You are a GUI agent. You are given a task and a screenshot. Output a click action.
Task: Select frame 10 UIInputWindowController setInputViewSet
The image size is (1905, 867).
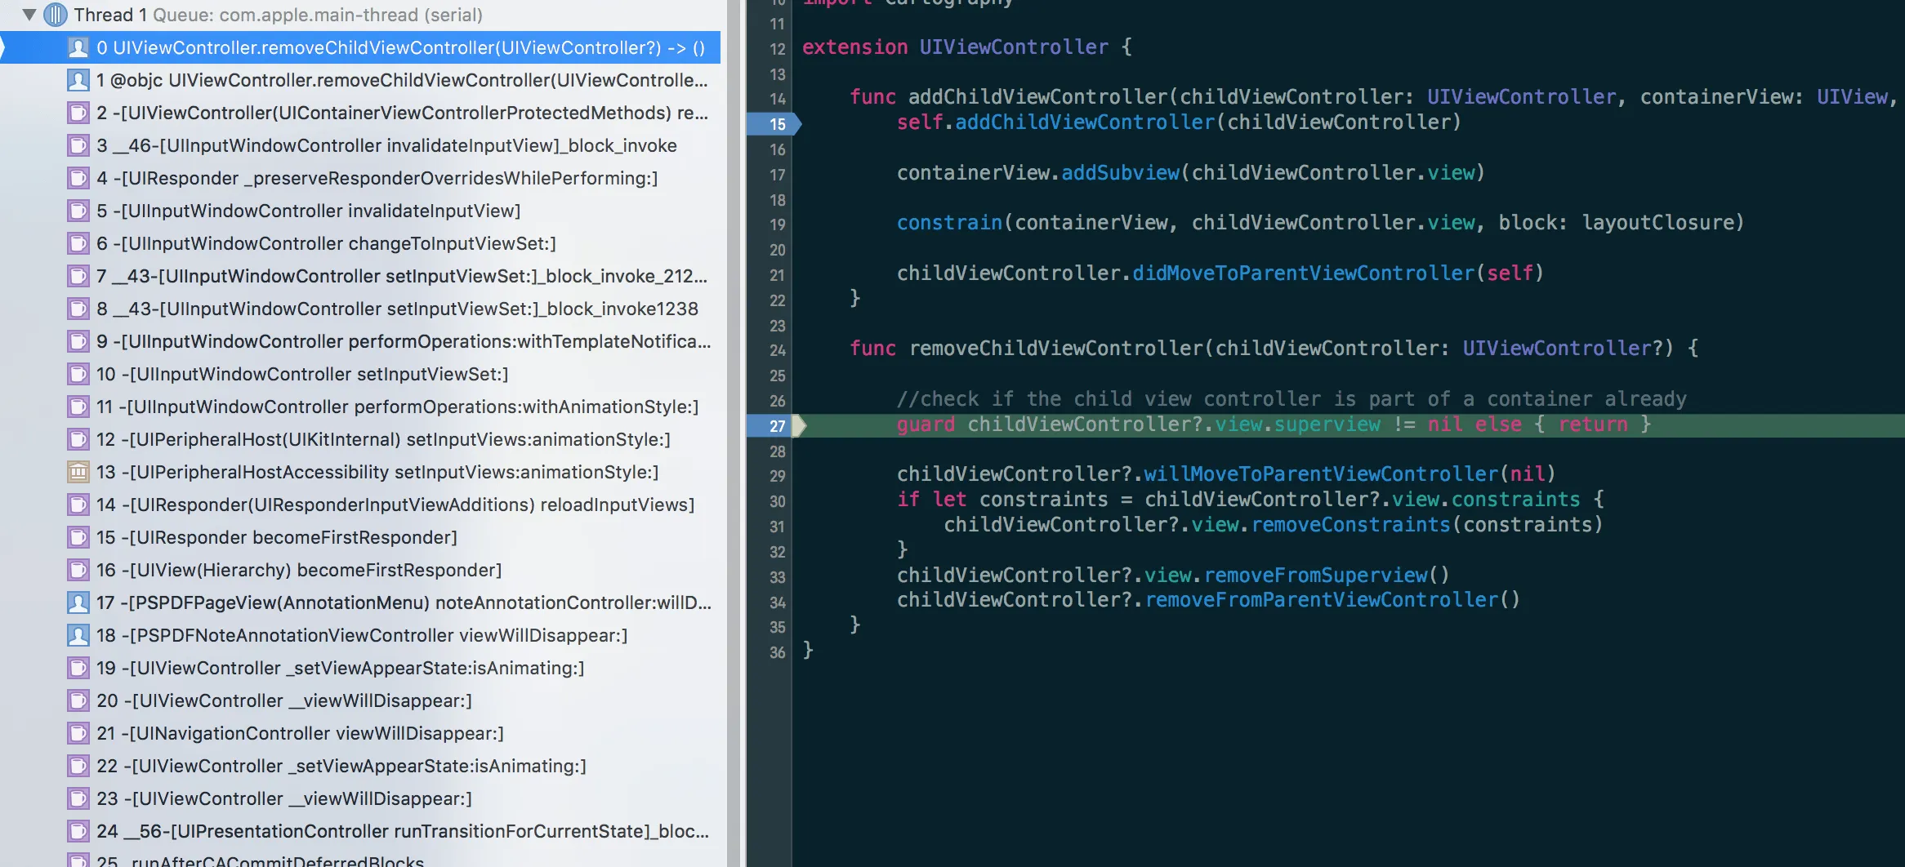pos(301,374)
